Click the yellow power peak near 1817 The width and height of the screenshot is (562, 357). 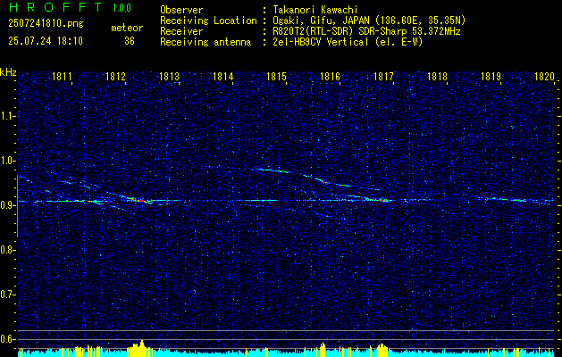[x=382, y=348]
